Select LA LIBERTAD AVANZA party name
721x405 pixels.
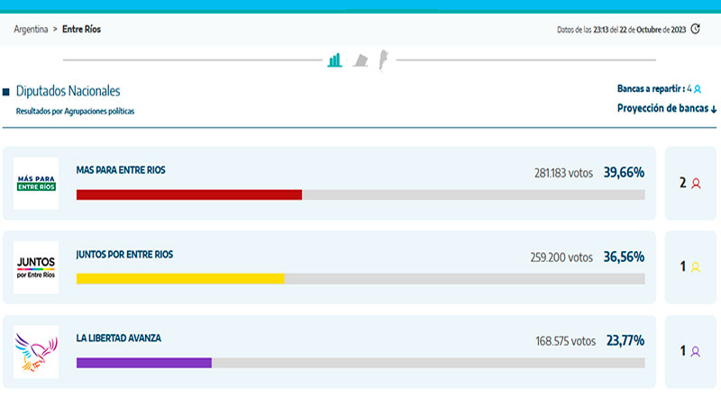coord(119,338)
